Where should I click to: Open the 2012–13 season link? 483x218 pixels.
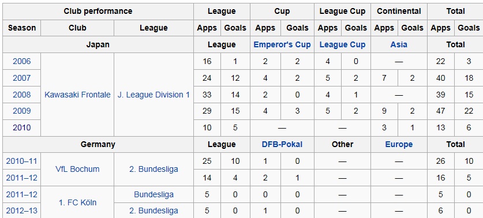click(x=21, y=211)
